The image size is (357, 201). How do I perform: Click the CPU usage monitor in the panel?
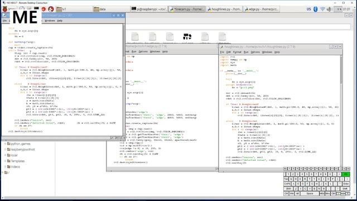click(x=338, y=9)
